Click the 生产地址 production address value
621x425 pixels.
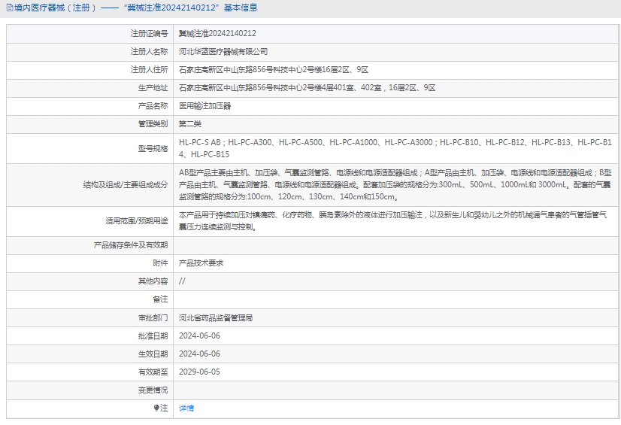pyautogui.click(x=307, y=88)
